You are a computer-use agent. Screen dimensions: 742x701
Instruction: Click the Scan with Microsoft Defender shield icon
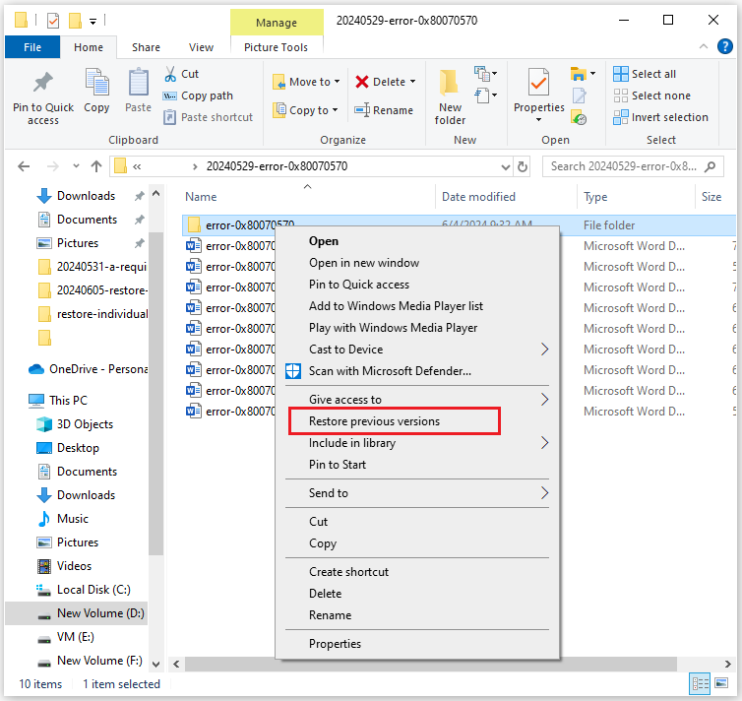[293, 371]
